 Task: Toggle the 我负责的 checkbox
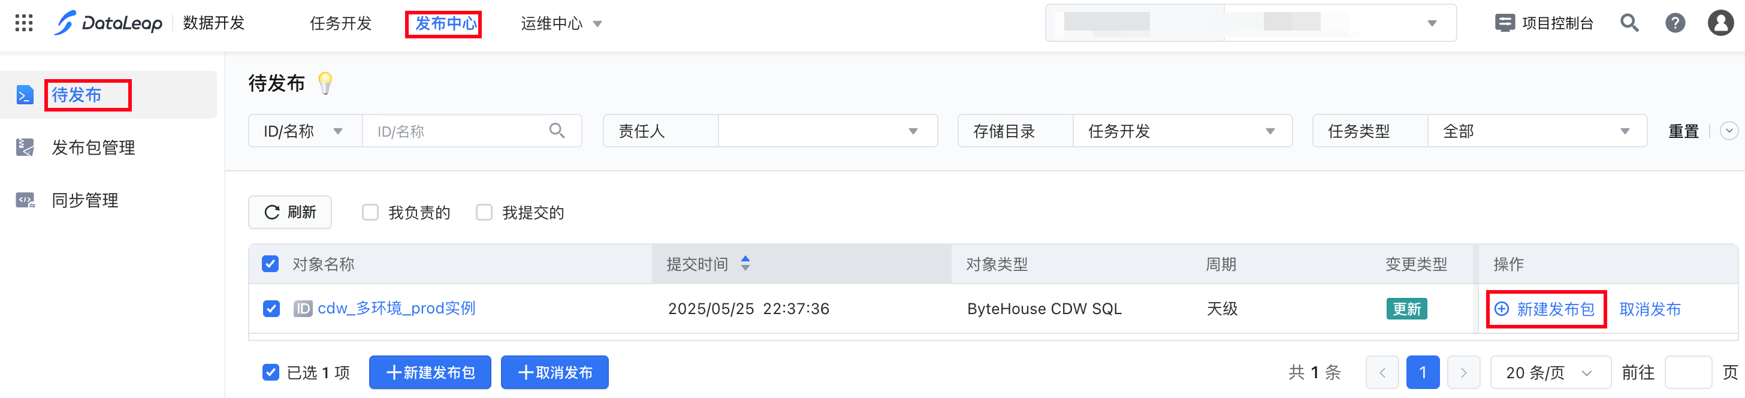click(x=370, y=213)
